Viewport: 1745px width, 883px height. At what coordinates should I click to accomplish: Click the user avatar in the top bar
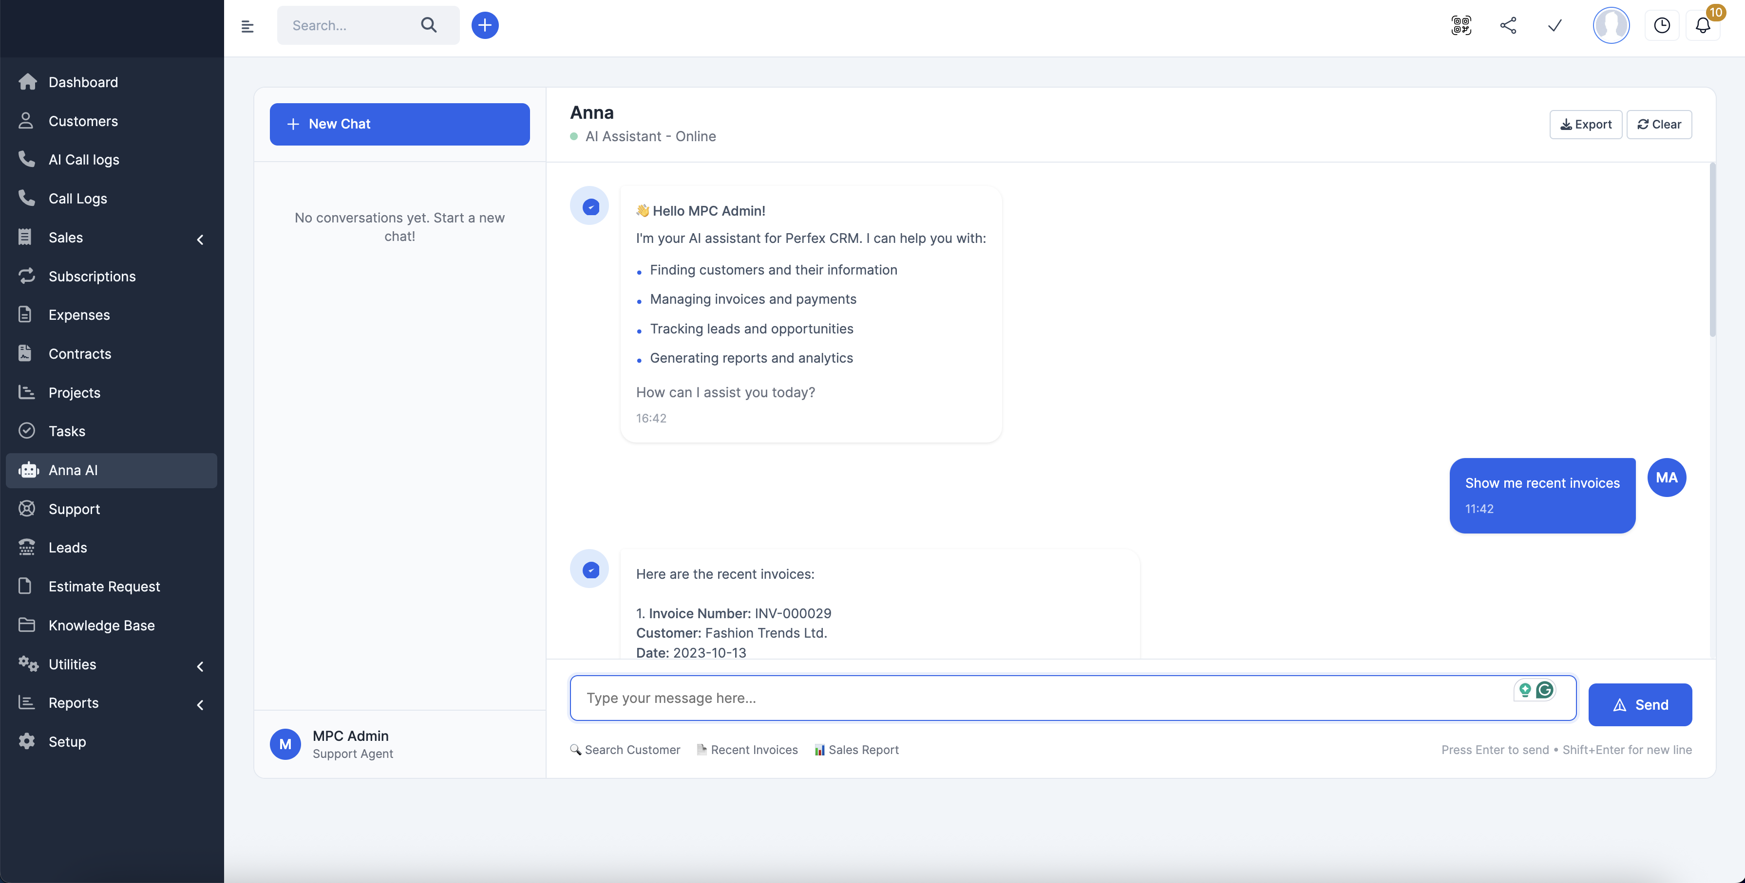click(1611, 25)
